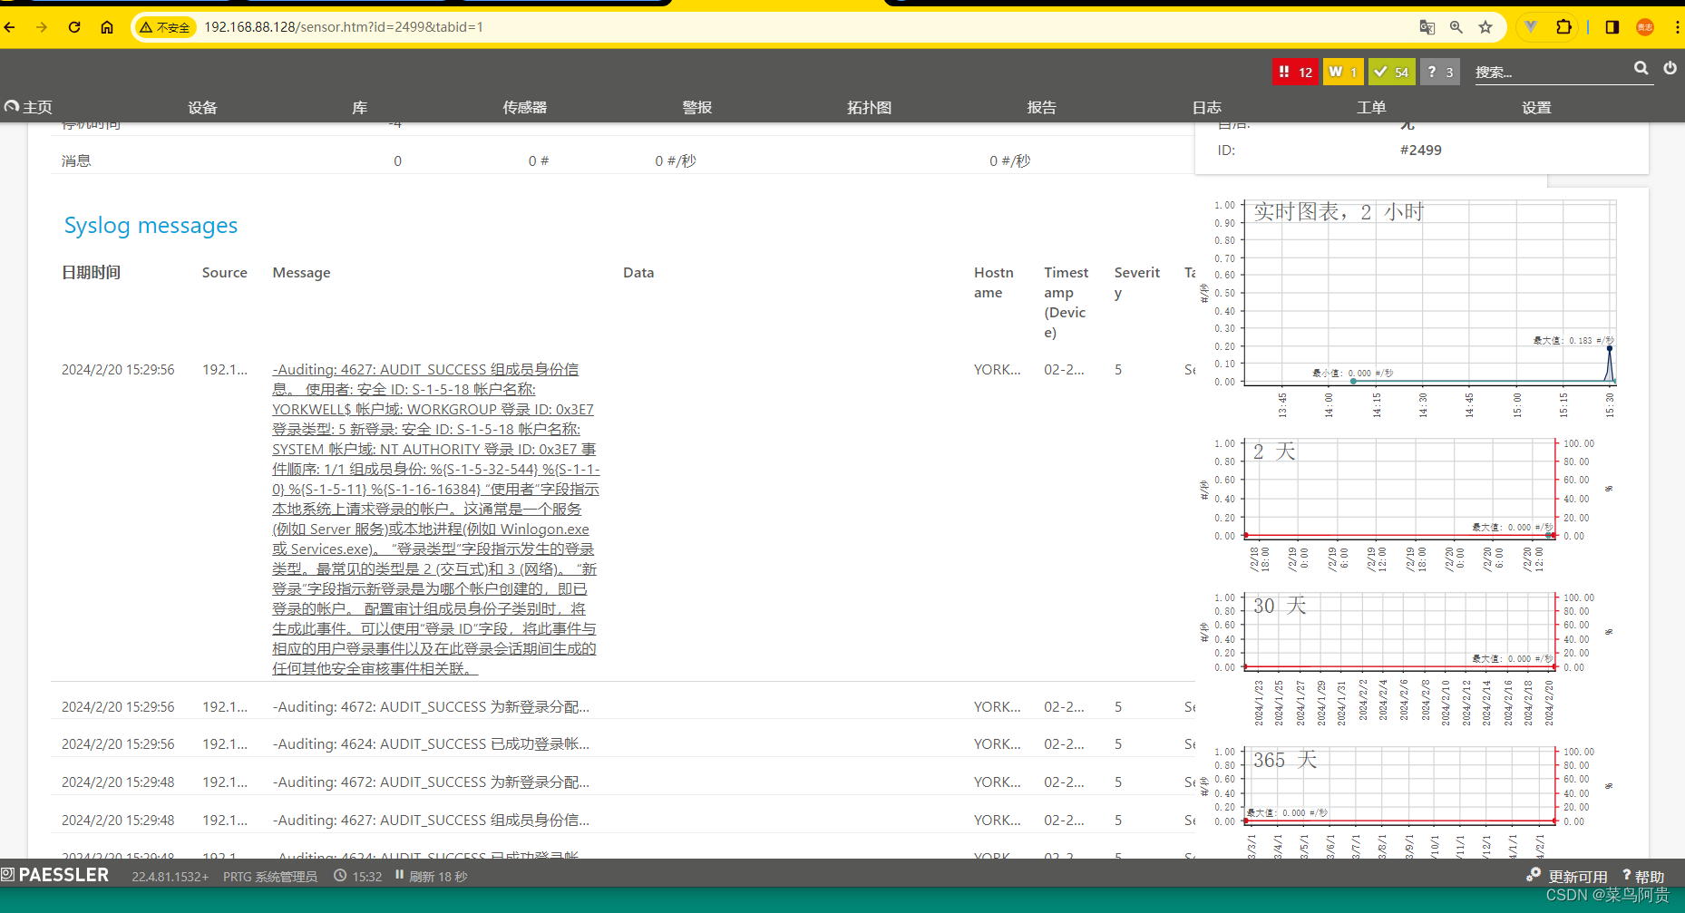
Task: Show the 12 down sensors red alarm badge
Action: click(1295, 72)
